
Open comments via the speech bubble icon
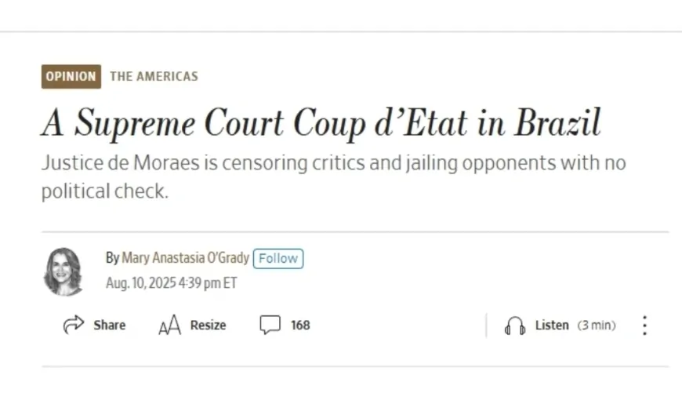point(270,325)
